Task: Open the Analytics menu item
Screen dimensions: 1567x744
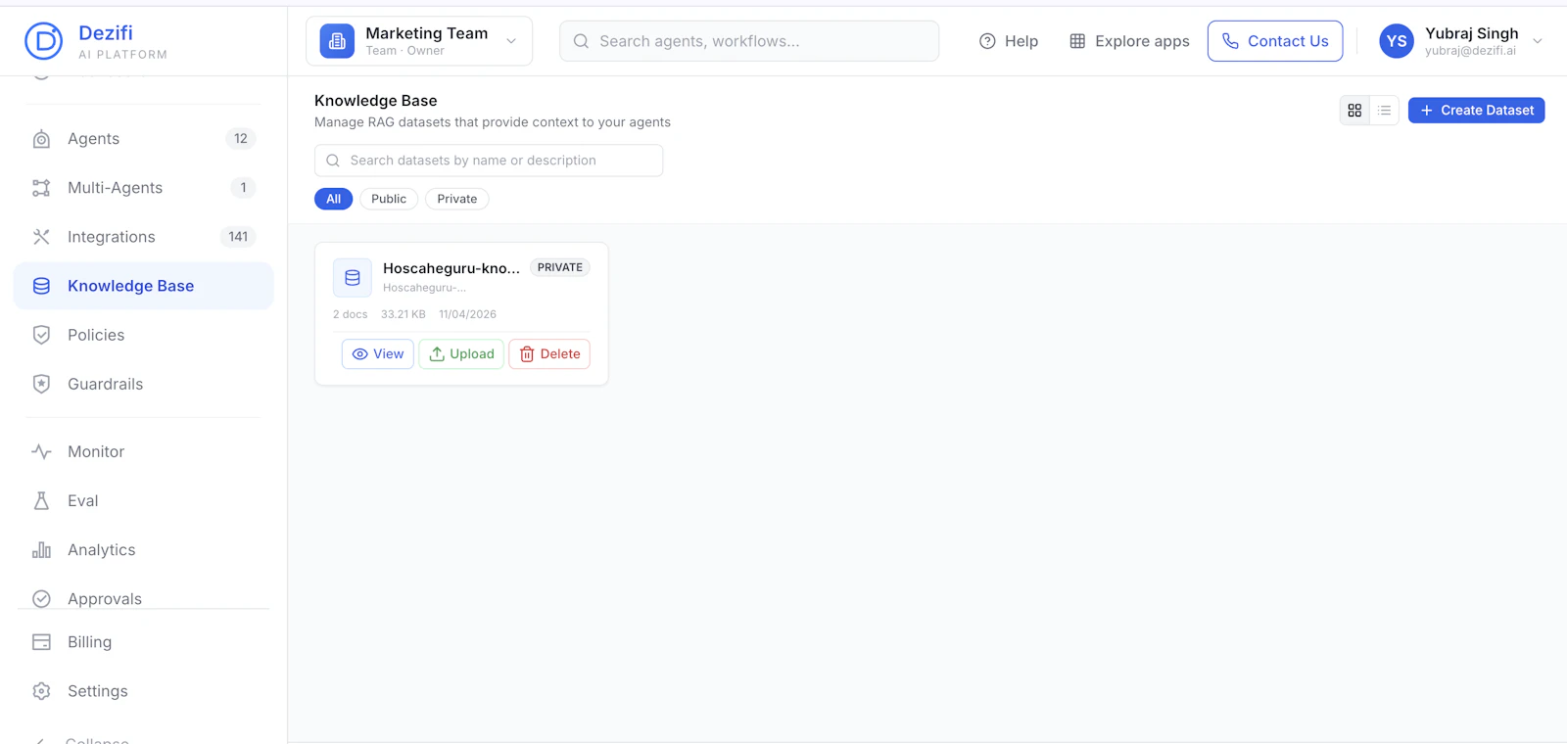Action: [x=143, y=549]
